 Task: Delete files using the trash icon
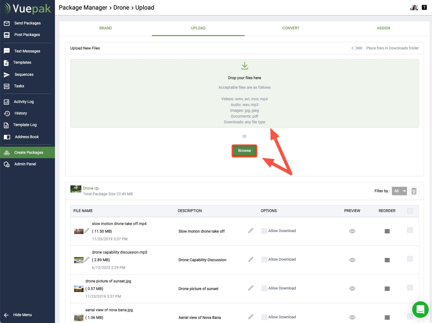(414, 191)
